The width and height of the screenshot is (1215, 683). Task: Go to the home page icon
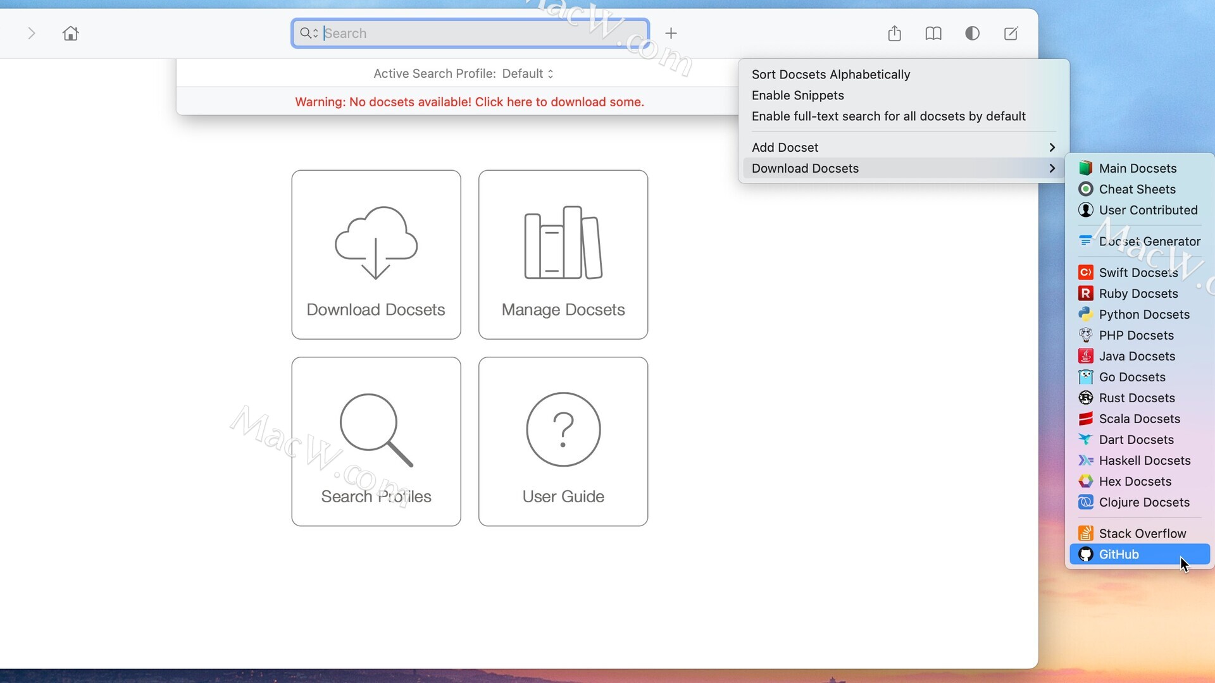[x=70, y=33]
